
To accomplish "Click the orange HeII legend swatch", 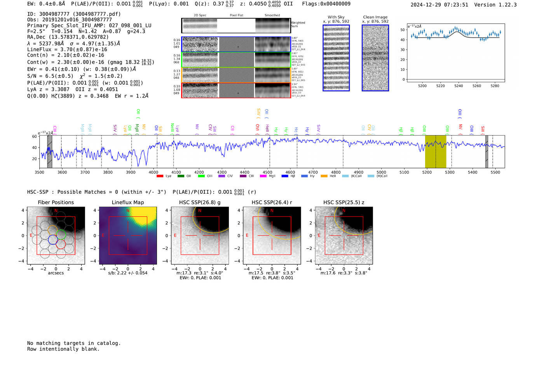I will (324, 176).
